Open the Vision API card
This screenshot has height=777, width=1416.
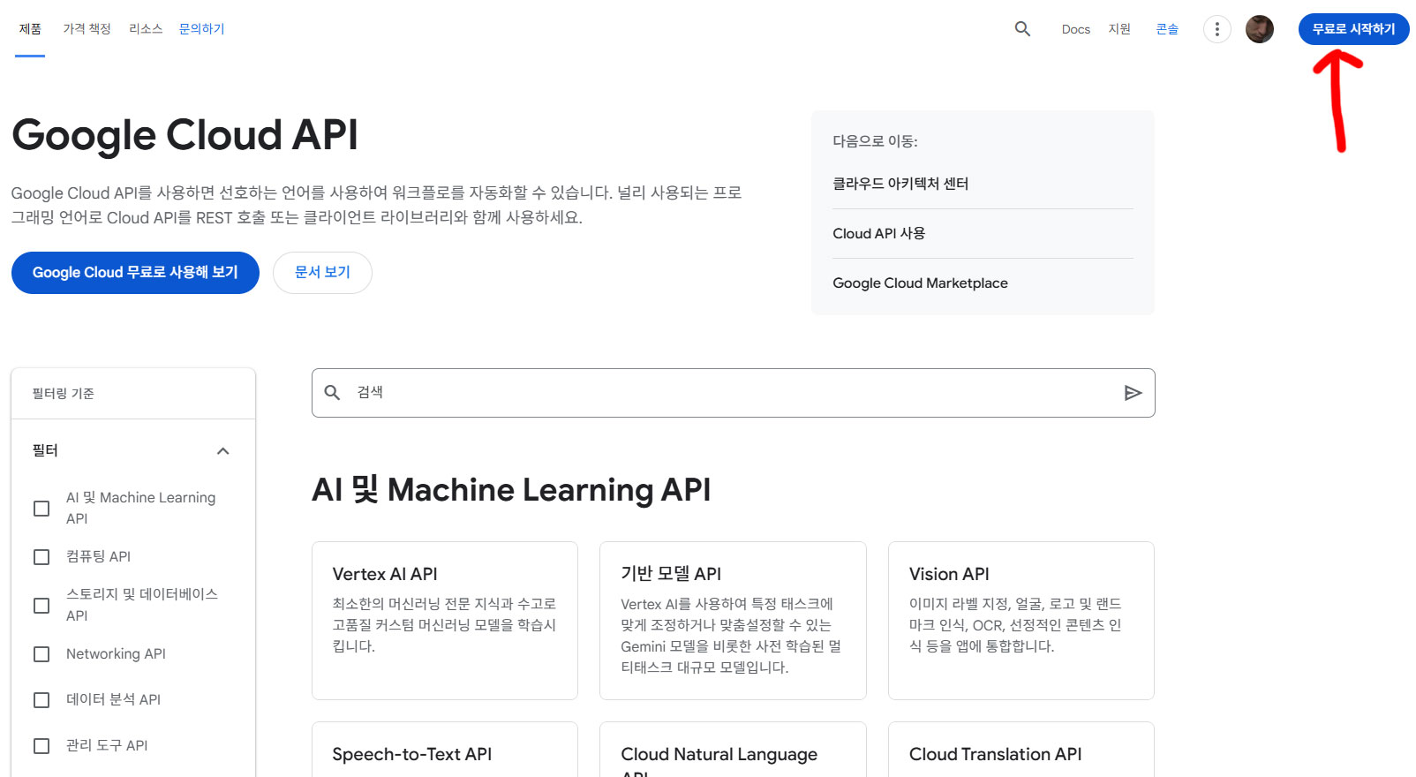click(1021, 621)
